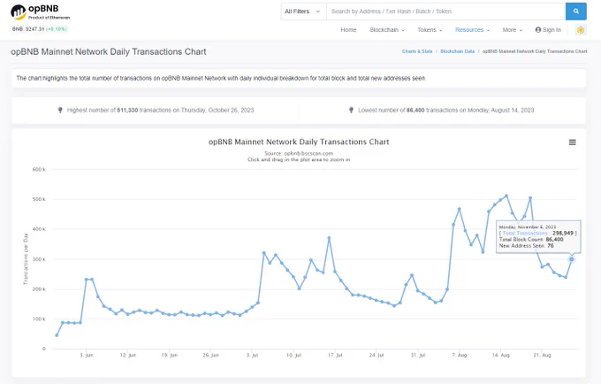This screenshot has width=601, height=384.
Task: Expand the Blockchain menu
Action: (x=387, y=30)
